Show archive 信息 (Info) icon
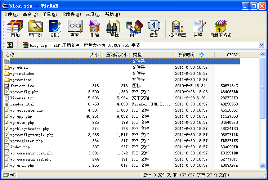This screenshot has width=268, height=180. pyautogui.click(x=154, y=28)
